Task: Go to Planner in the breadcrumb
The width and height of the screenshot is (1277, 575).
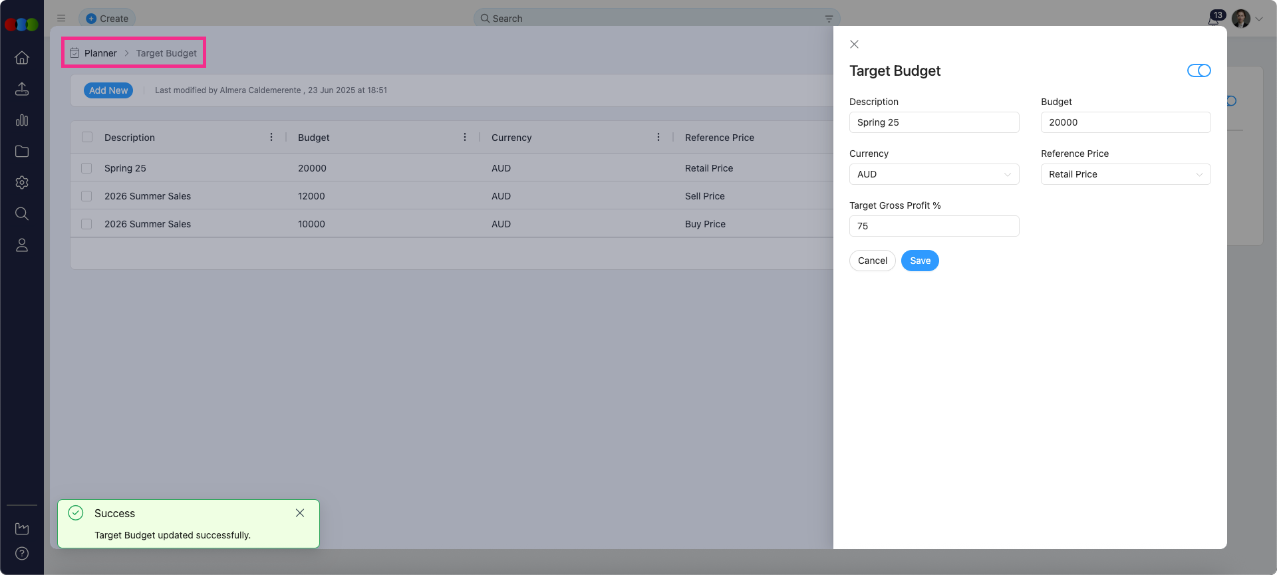Action: click(x=100, y=53)
